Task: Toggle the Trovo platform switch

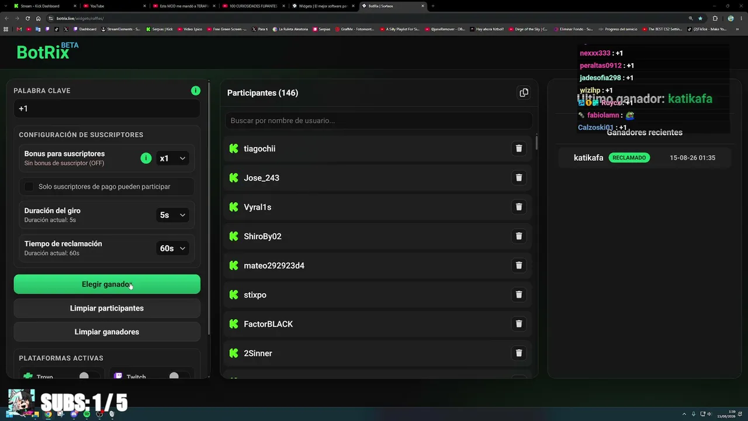Action: (88, 376)
